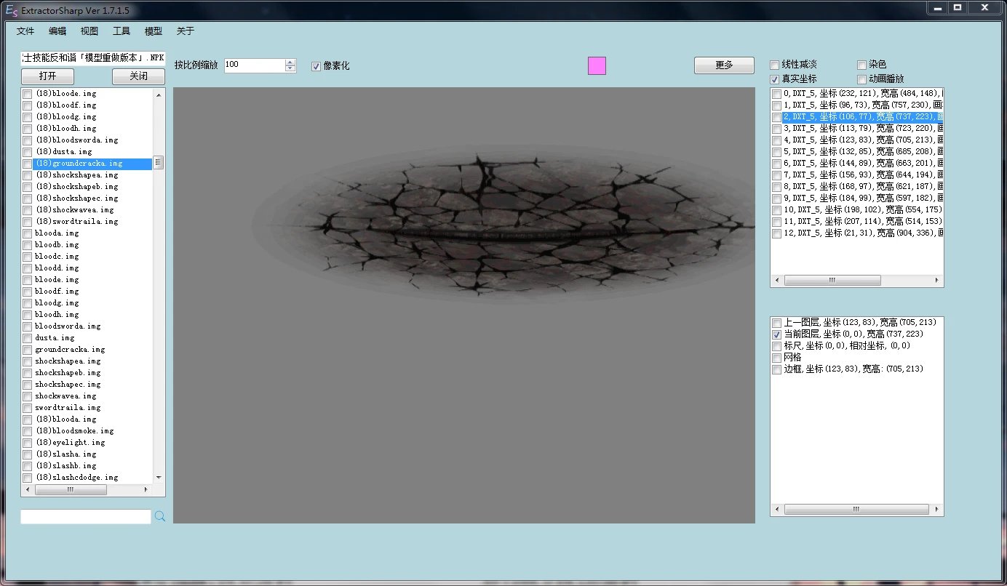
Task: Tick the checkbox of frame 0, DXT_5
Action: (777, 94)
